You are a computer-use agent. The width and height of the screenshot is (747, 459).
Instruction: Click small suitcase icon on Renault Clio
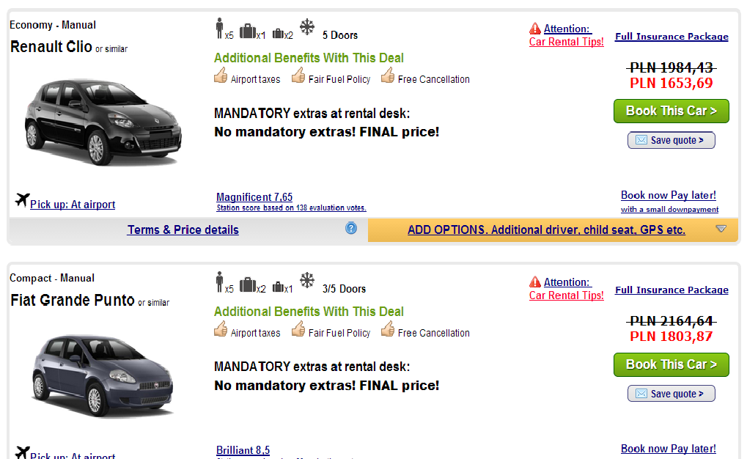[x=278, y=34]
